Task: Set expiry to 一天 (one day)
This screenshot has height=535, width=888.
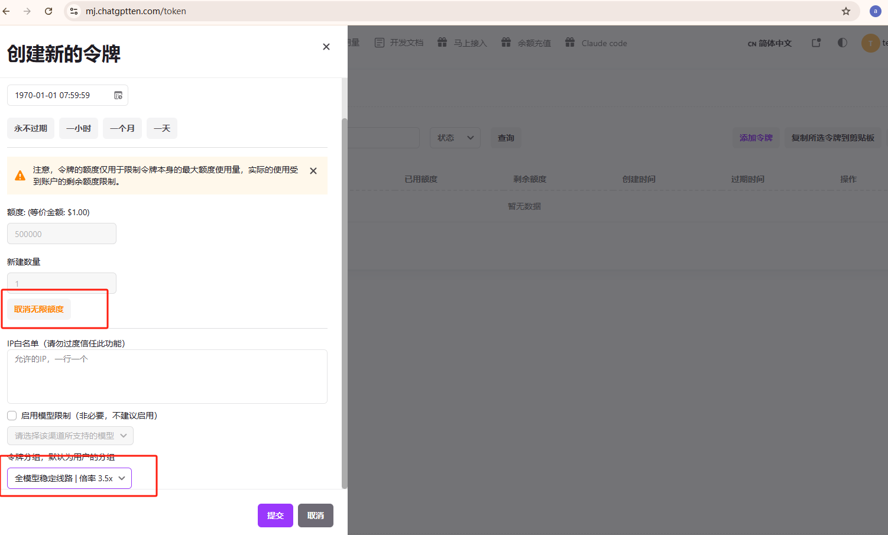Action: coord(162,128)
